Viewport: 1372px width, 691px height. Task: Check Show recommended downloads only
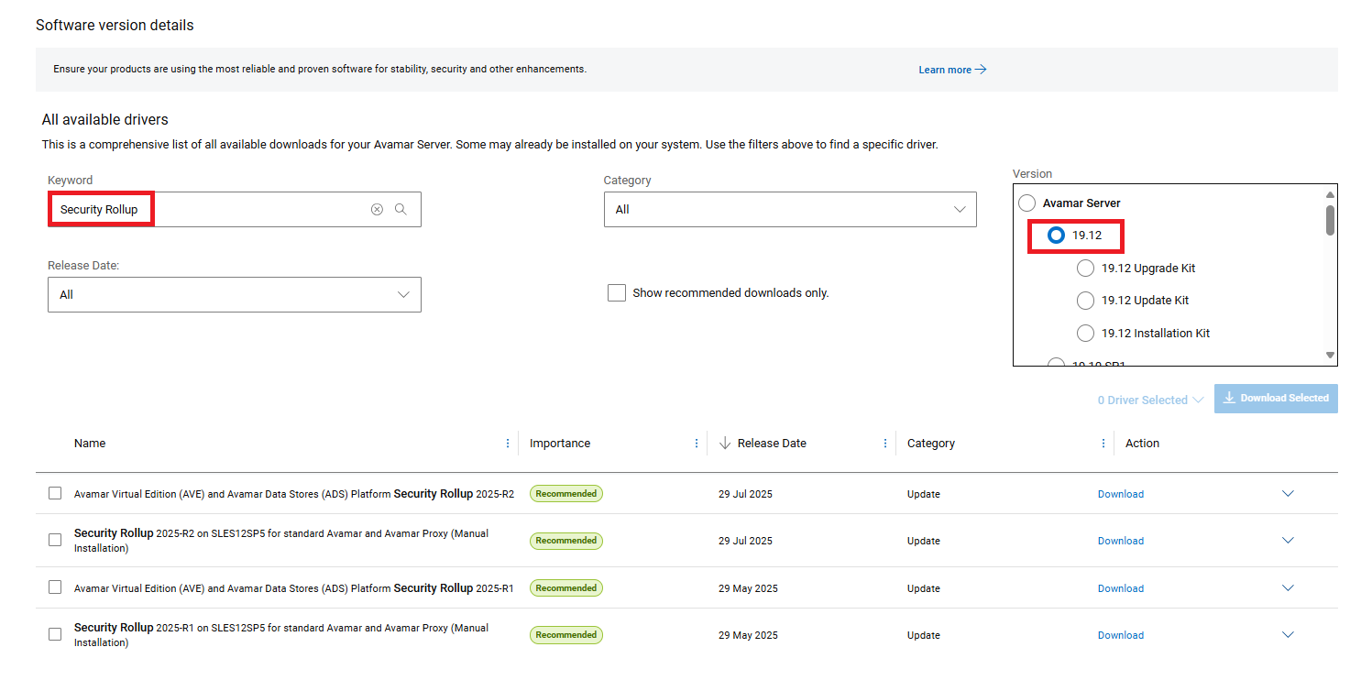(617, 293)
